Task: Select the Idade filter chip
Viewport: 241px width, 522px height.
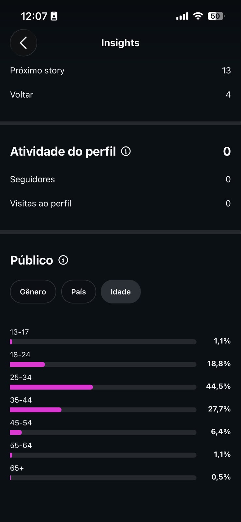Action: pyautogui.click(x=121, y=292)
